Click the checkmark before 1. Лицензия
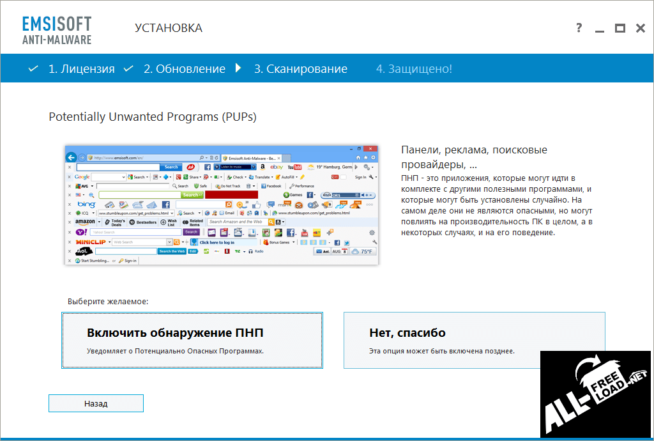Viewport: 654px width, 441px height. tap(33, 69)
